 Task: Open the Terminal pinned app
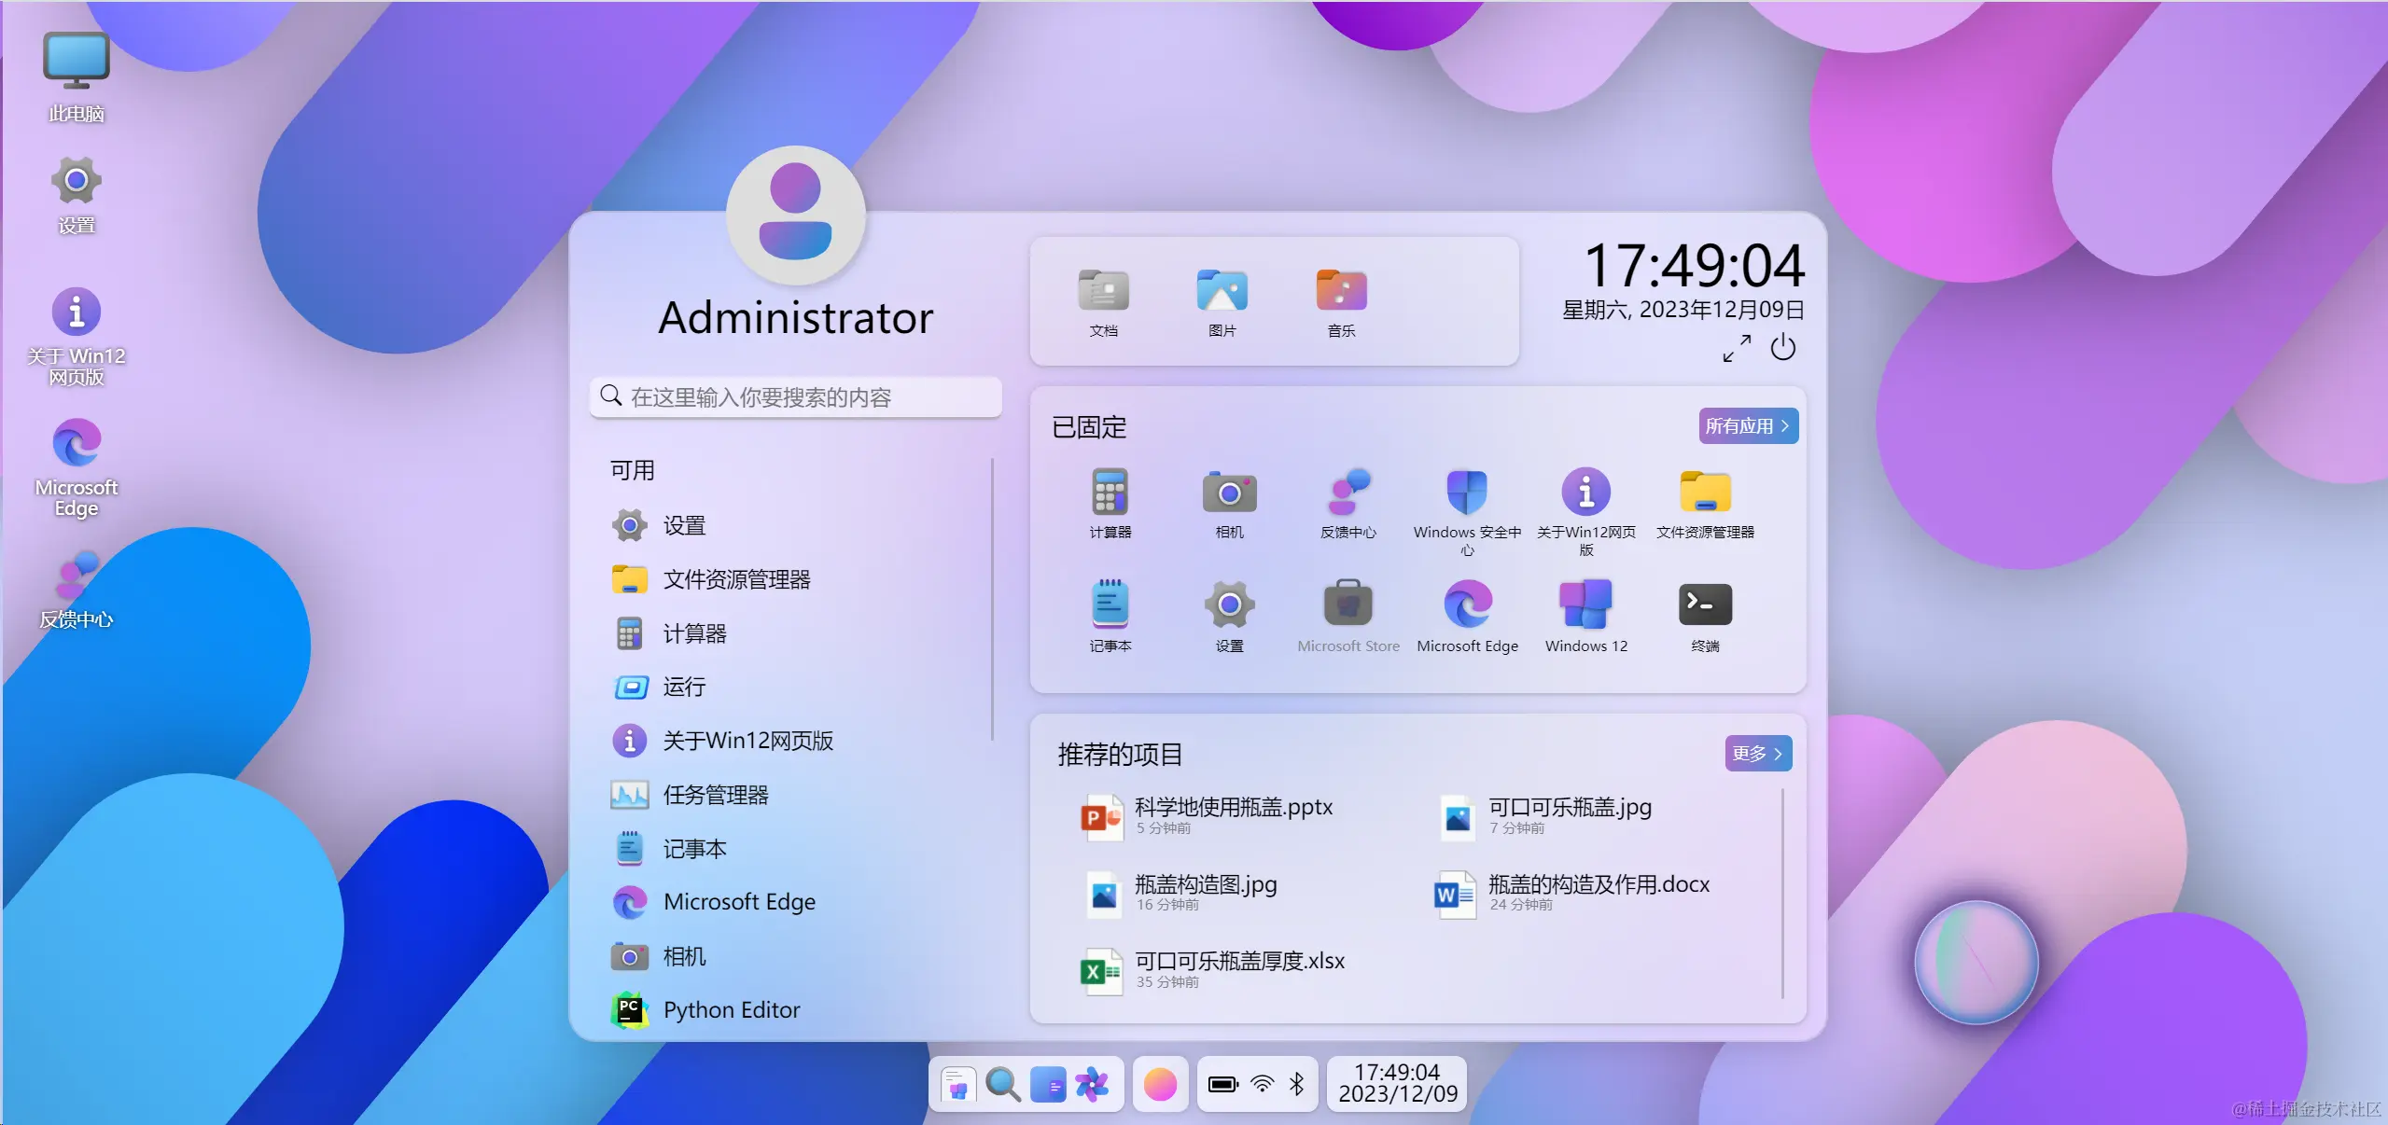point(1705,605)
